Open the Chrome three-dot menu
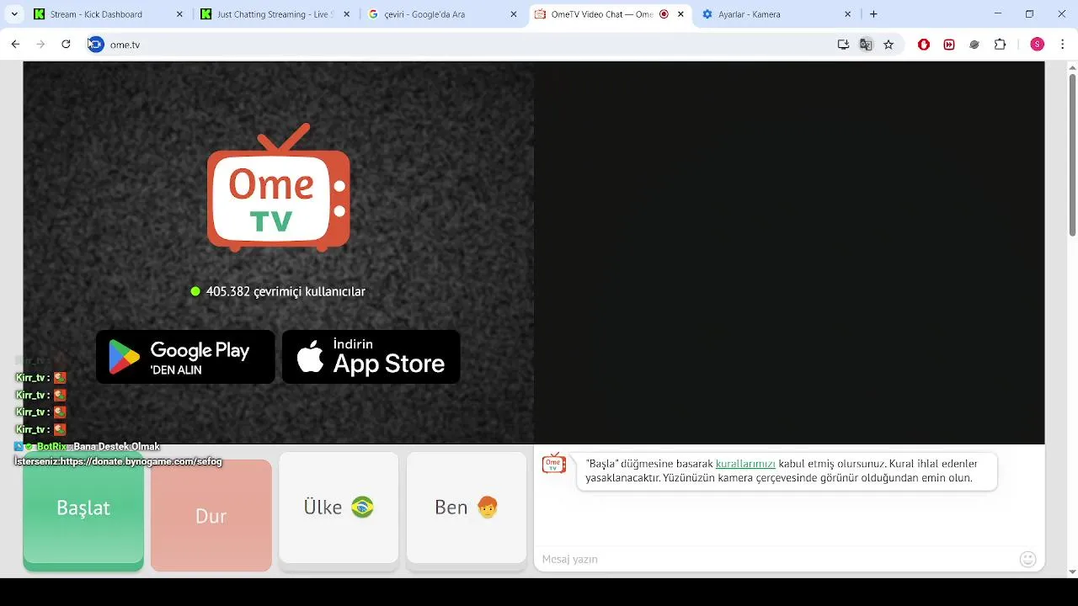Screen dimensions: 1078x606 click(1062, 45)
